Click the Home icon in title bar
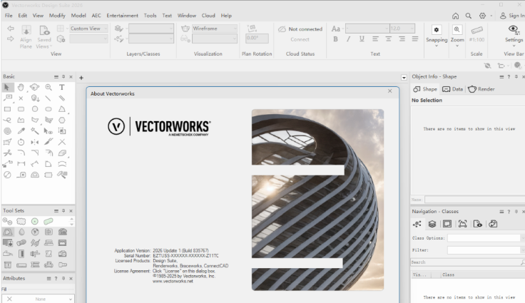 point(456,15)
